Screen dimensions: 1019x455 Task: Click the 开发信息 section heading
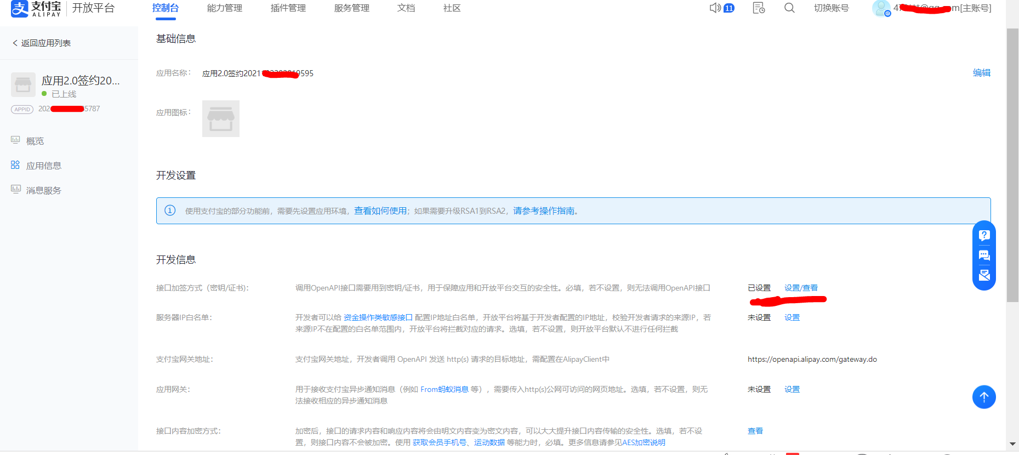coord(176,260)
